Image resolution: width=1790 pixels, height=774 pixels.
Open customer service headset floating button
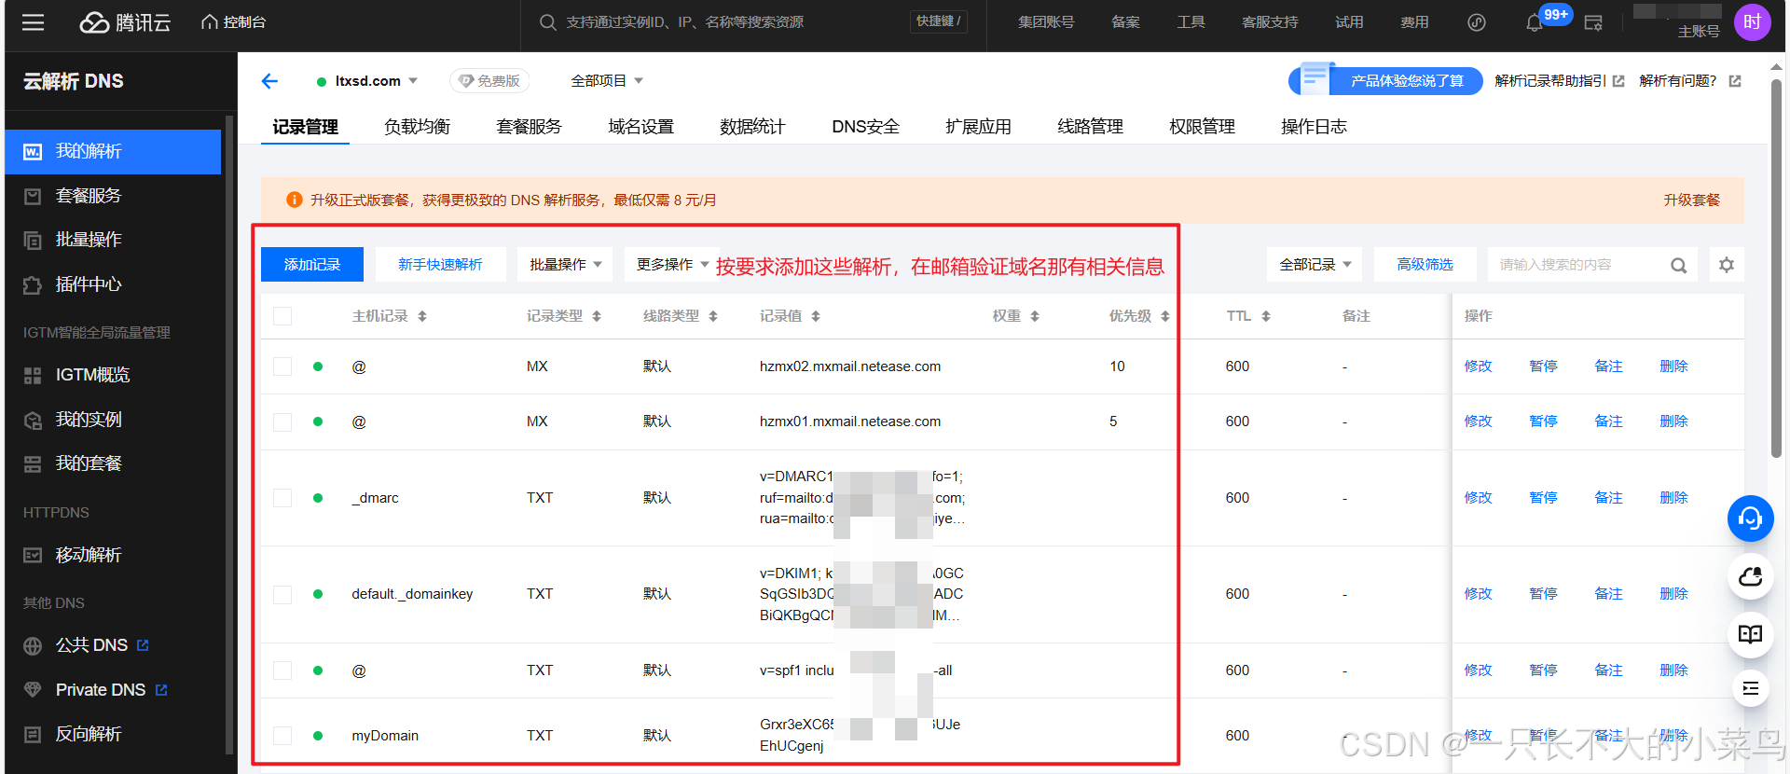[x=1750, y=518]
